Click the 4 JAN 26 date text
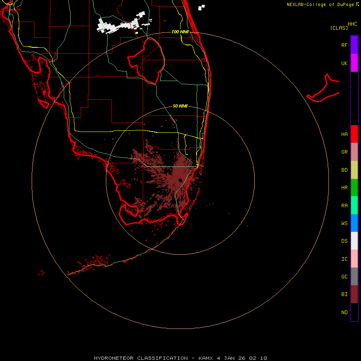The width and height of the screenshot is (361, 361). pos(231,358)
